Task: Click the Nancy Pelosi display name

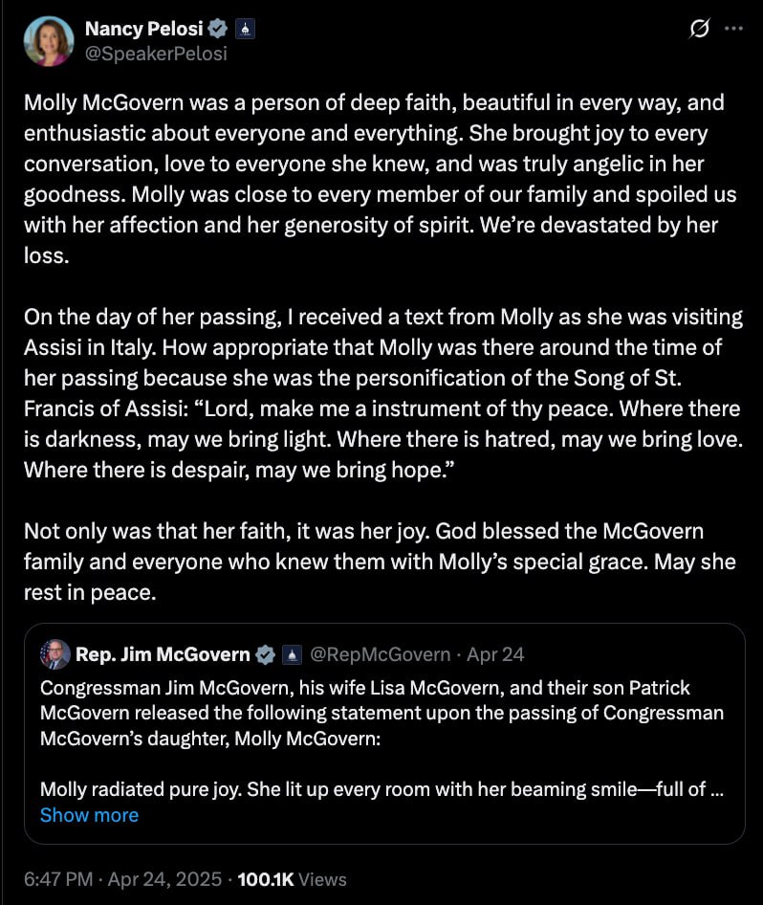Action: click(144, 29)
